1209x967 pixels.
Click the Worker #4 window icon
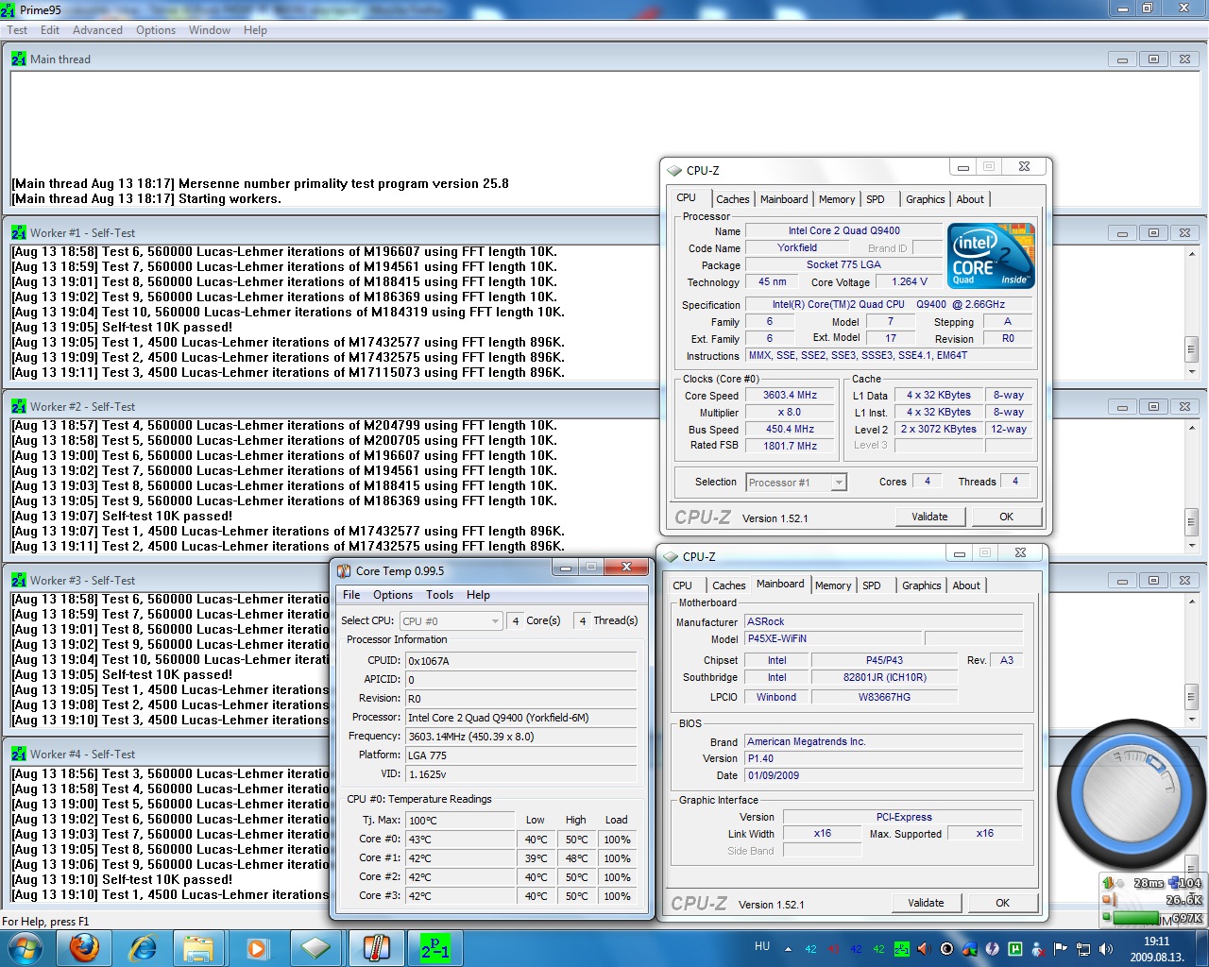(19, 754)
